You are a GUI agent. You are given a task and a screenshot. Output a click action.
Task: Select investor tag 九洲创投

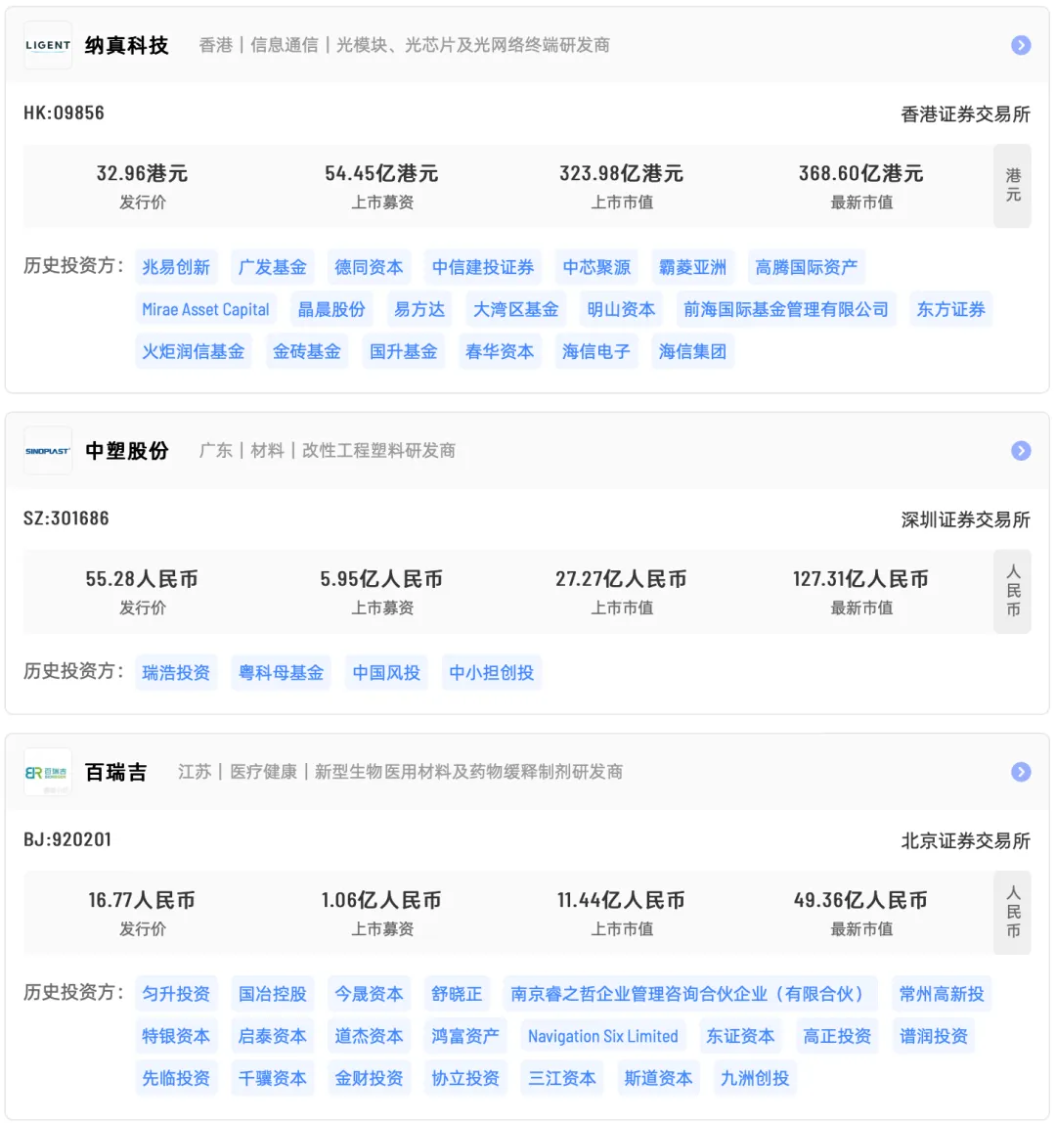coord(755,1078)
